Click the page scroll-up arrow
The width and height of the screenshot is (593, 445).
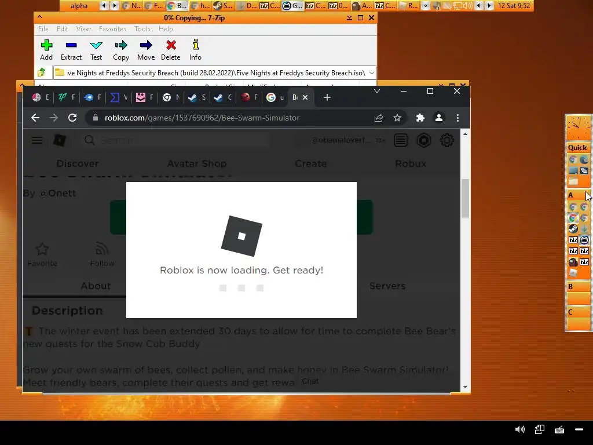click(465, 134)
